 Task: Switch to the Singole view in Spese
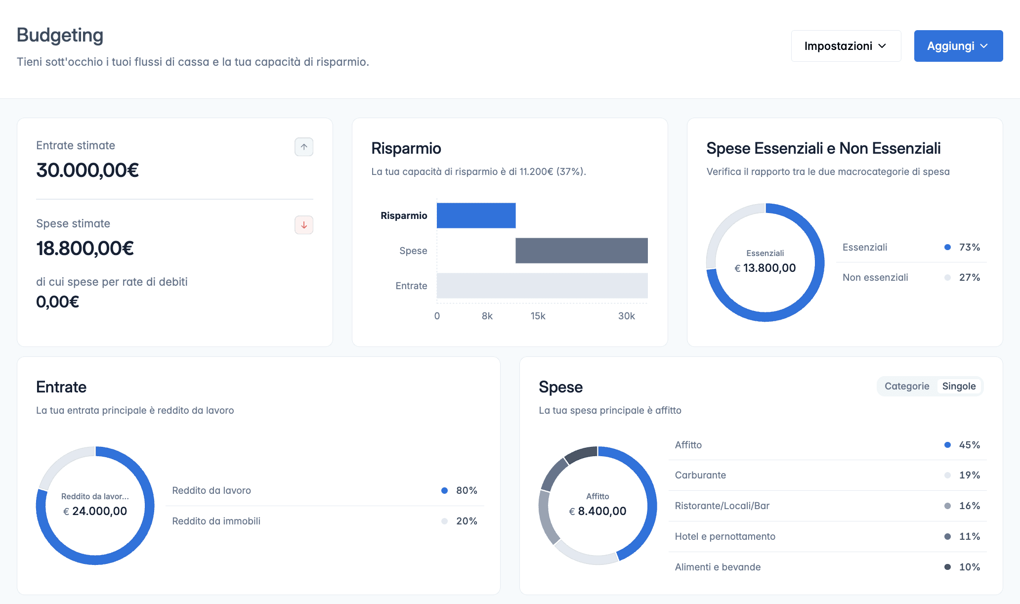959,386
